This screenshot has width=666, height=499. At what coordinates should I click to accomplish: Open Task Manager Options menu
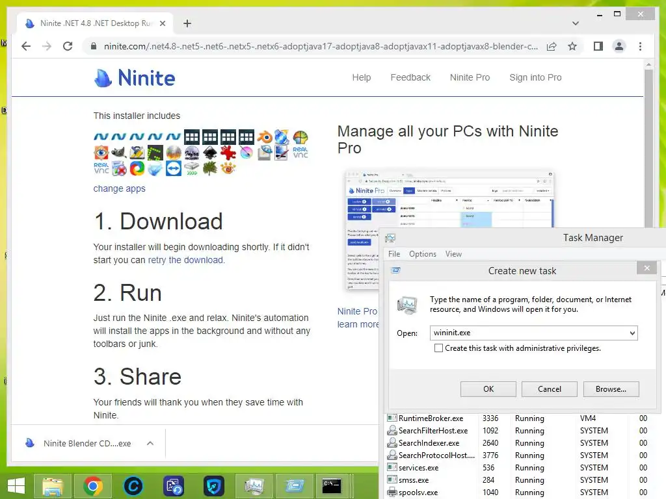[x=423, y=254]
